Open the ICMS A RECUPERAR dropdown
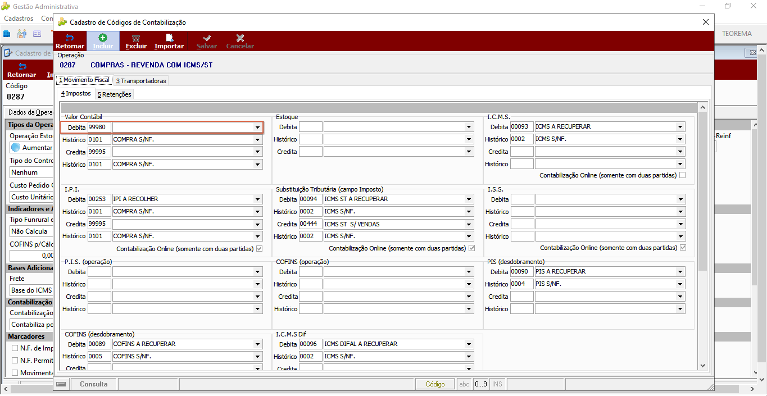Image resolution: width=767 pixels, height=396 pixels. coord(680,127)
